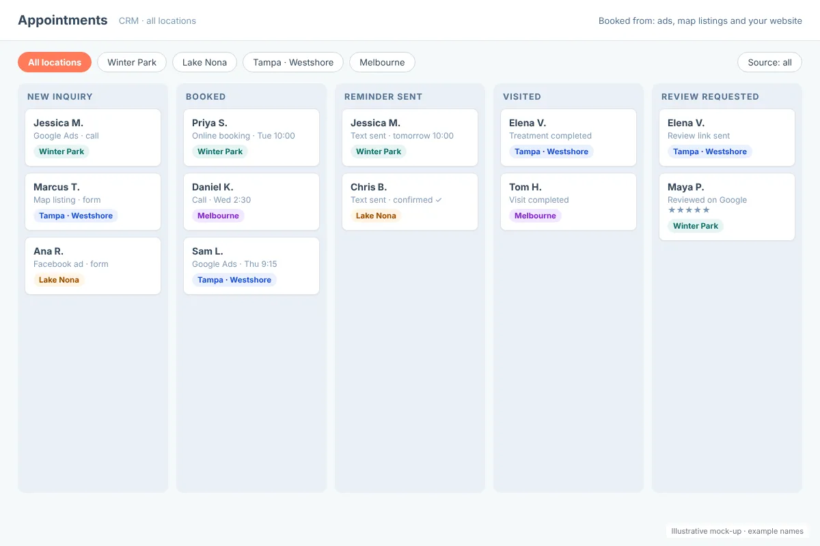
Task: Click "Call · Wed 2:30" text
Action: pyautogui.click(x=221, y=200)
